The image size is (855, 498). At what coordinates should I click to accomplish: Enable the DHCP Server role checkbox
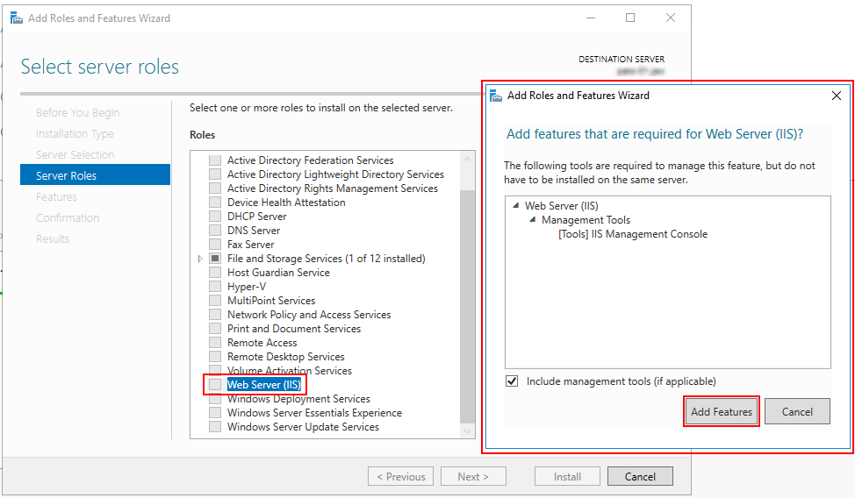(x=215, y=217)
